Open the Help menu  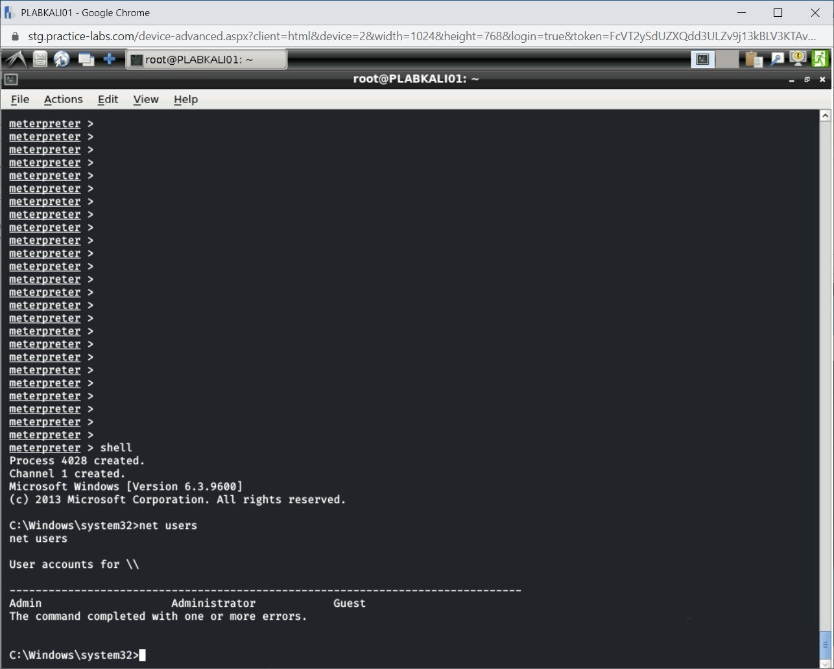[185, 99]
